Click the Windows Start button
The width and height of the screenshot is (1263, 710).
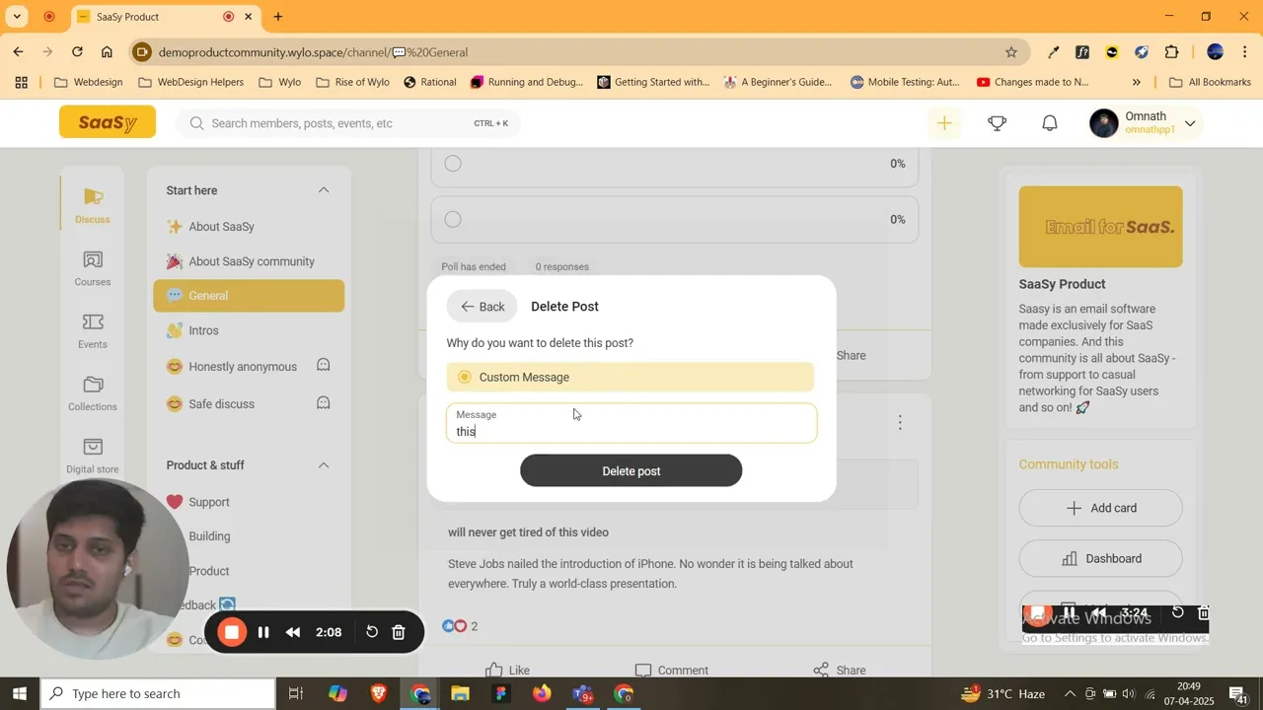click(20, 694)
